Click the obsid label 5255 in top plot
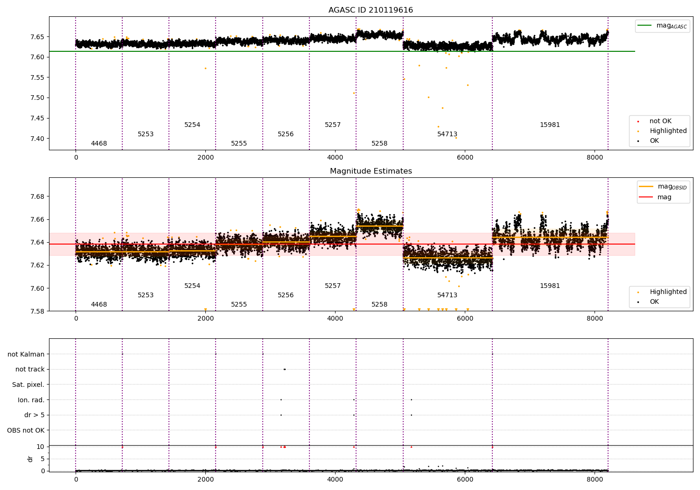The height and width of the screenshot is (490, 700). tap(239, 143)
